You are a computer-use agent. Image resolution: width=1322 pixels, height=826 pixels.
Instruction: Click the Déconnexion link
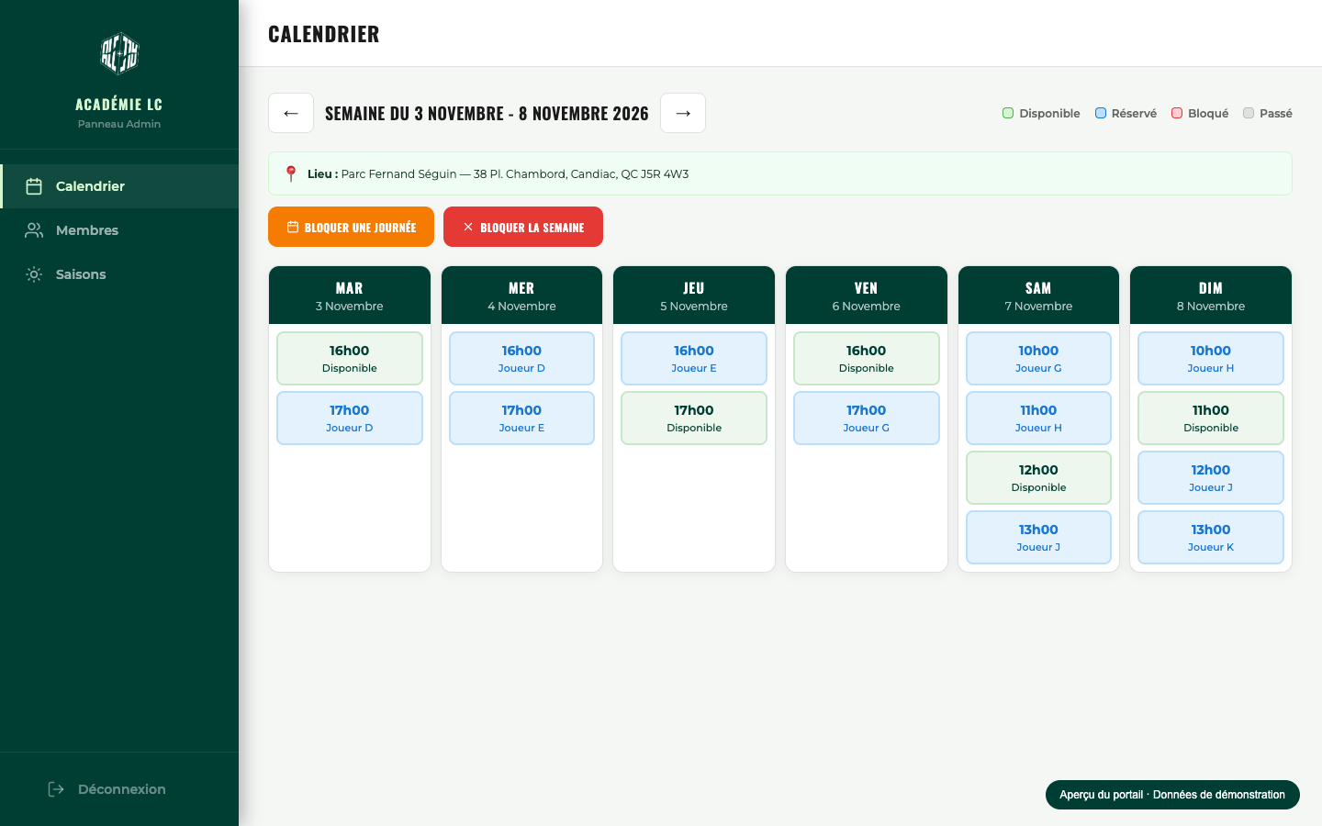(106, 789)
